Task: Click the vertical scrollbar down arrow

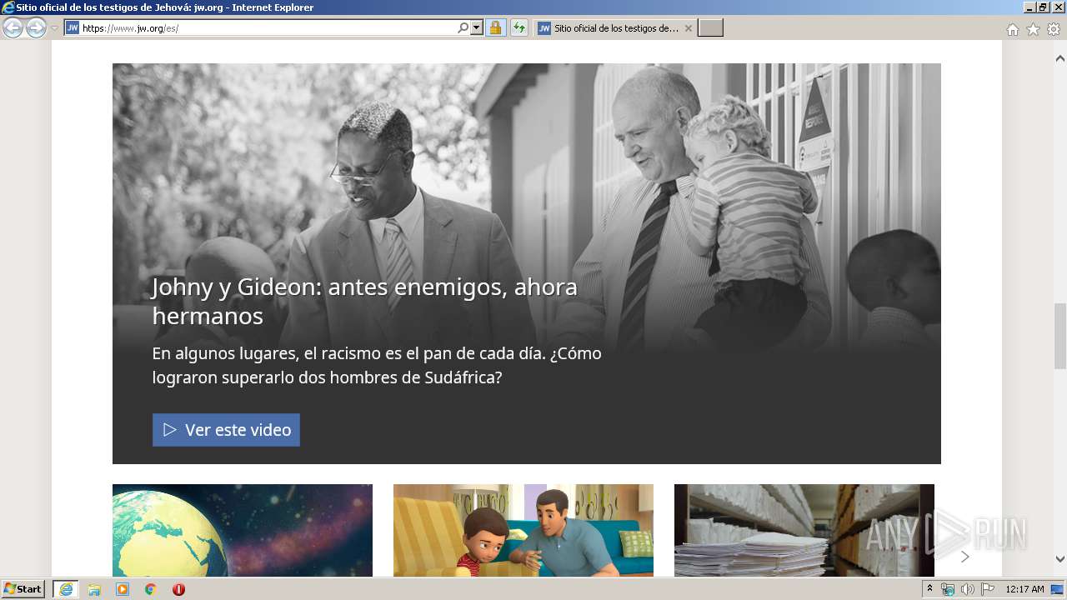Action: (x=1060, y=559)
